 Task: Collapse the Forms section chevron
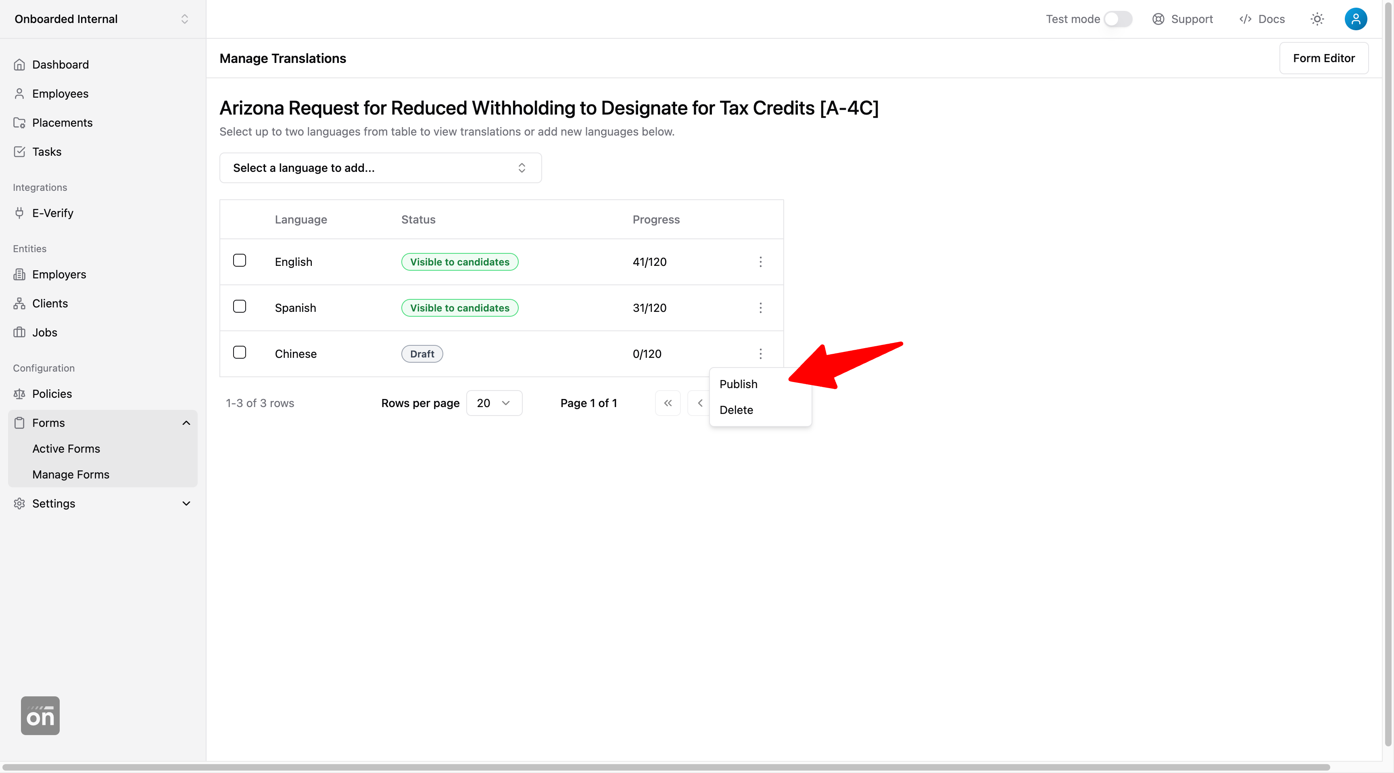coord(186,423)
